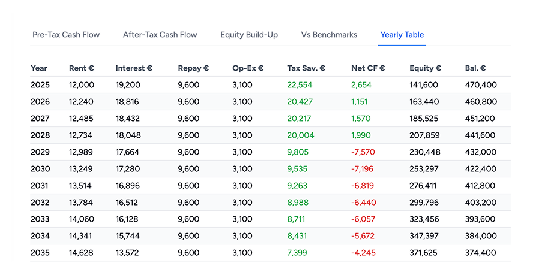
Task: Click the equity value 207,859
Action: [424, 135]
